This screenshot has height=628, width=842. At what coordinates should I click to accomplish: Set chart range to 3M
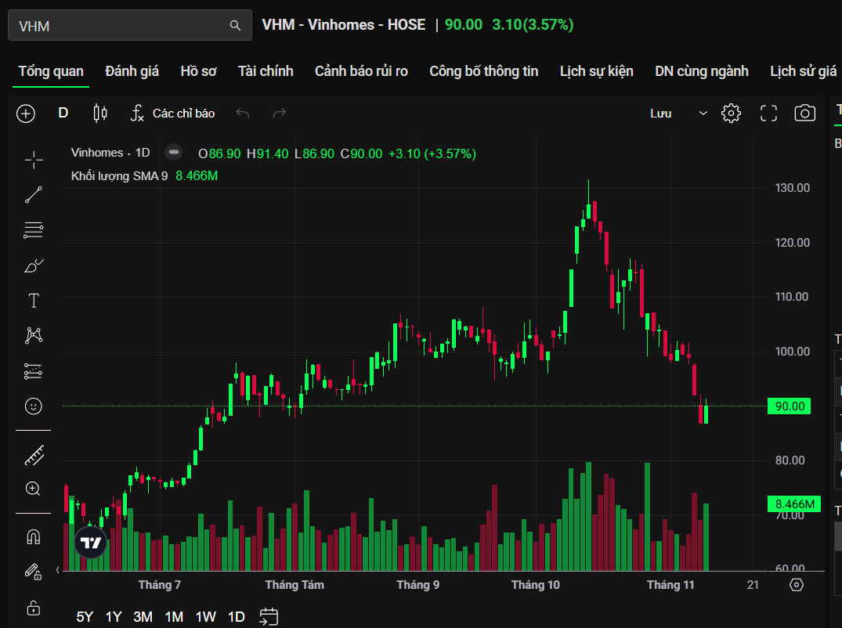point(143,617)
